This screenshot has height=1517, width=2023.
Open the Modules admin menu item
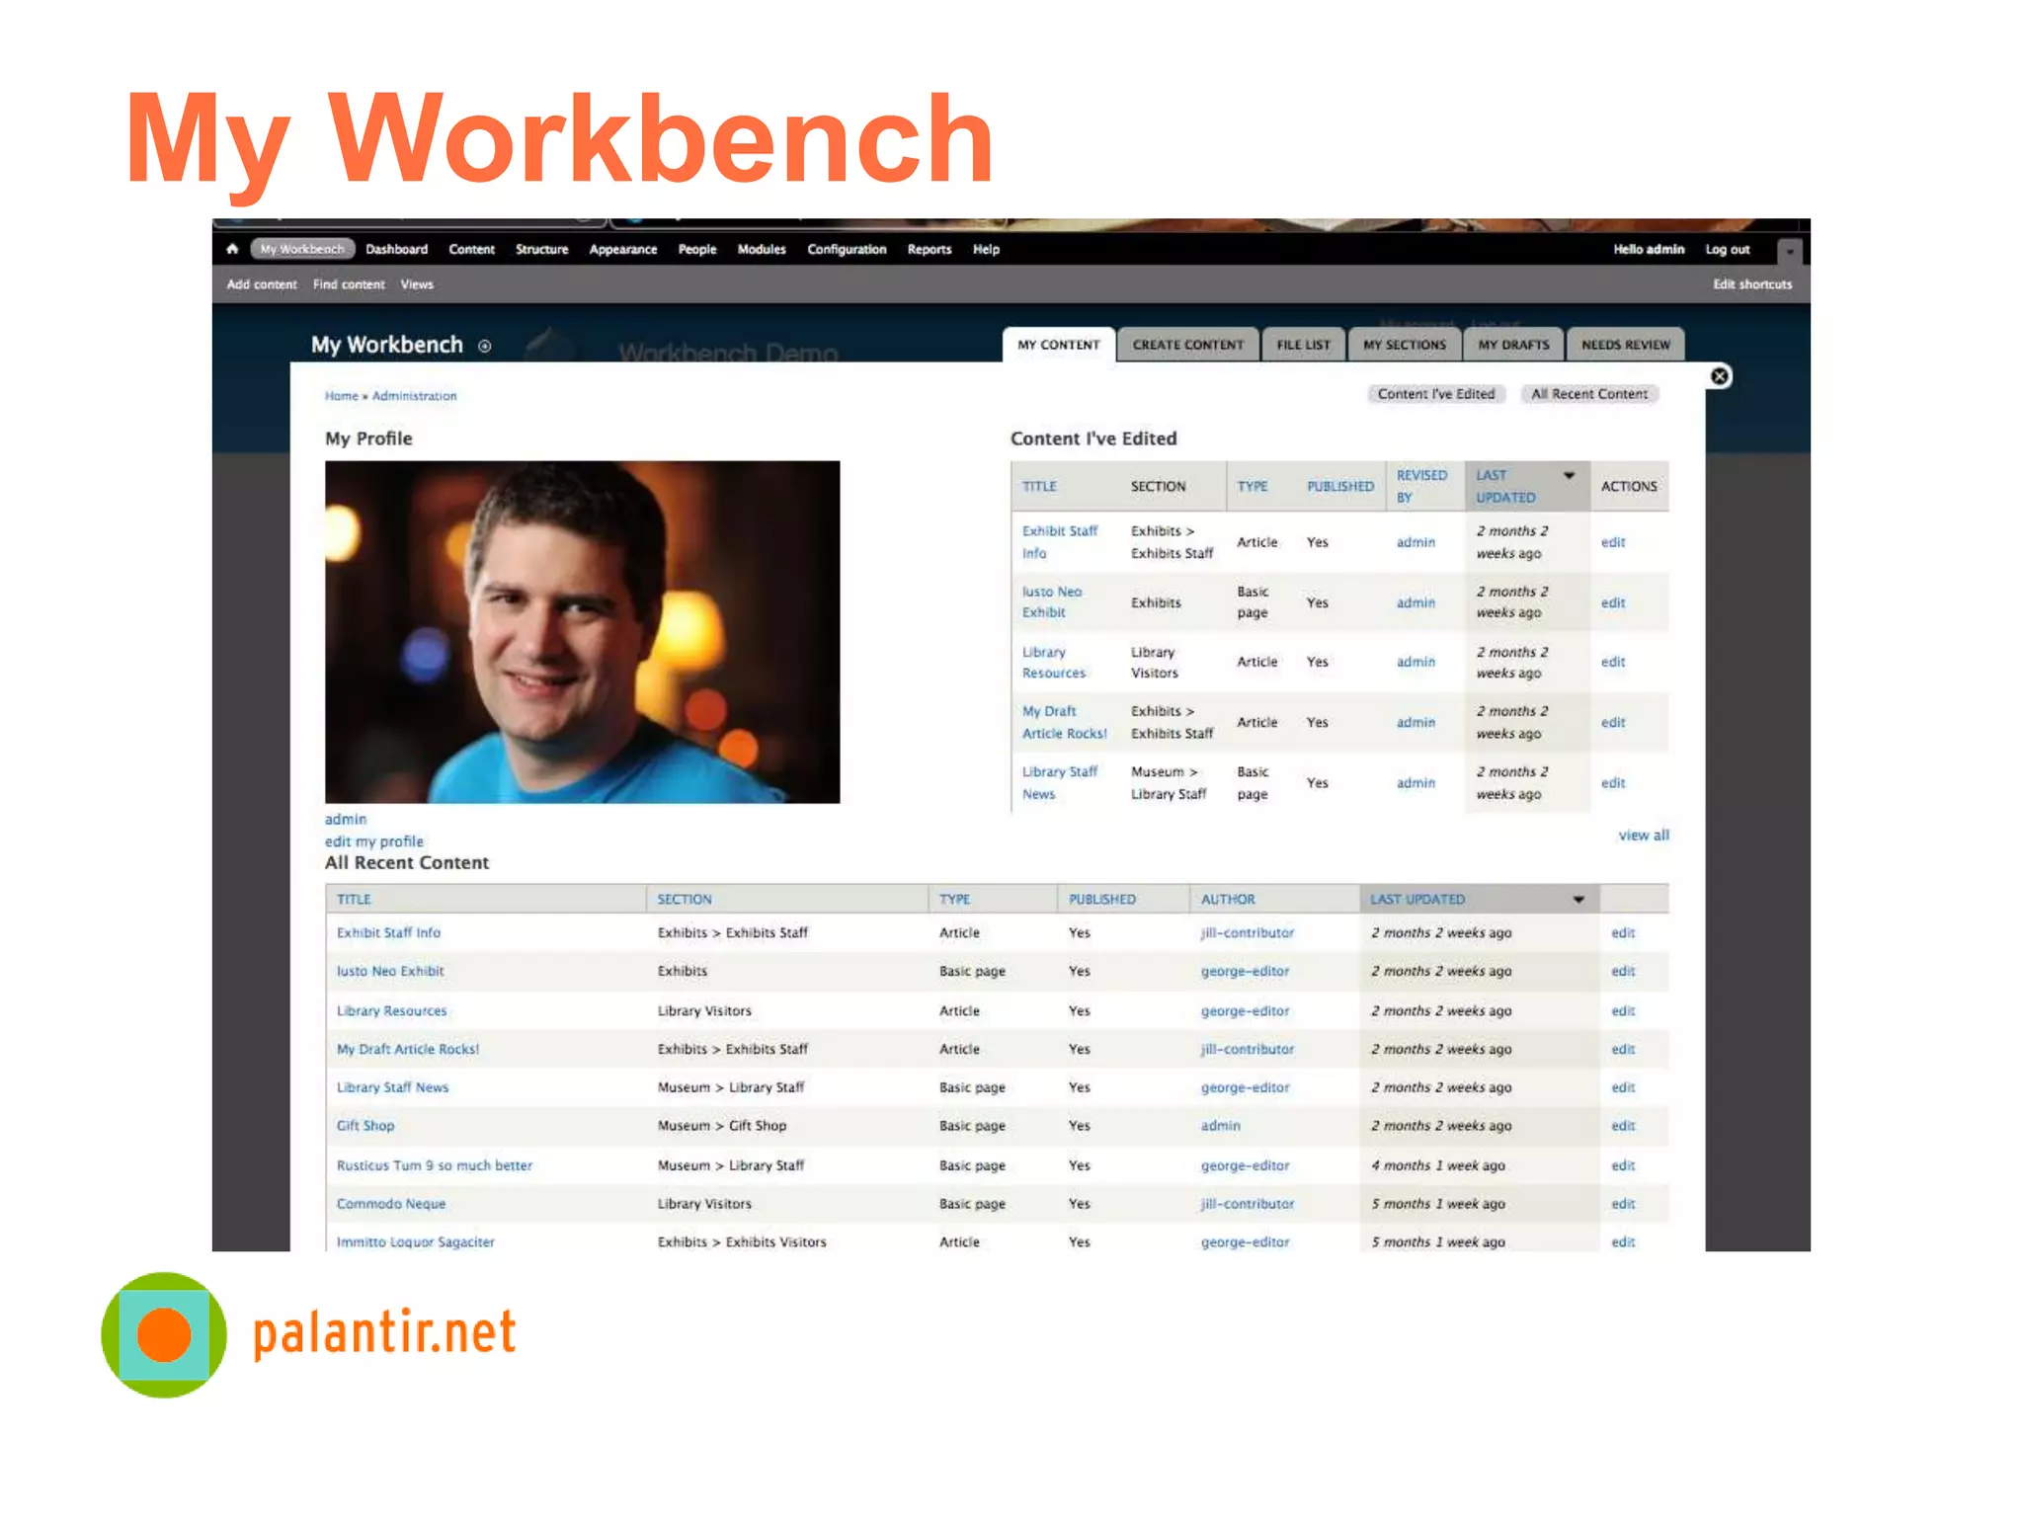pyautogui.click(x=761, y=250)
